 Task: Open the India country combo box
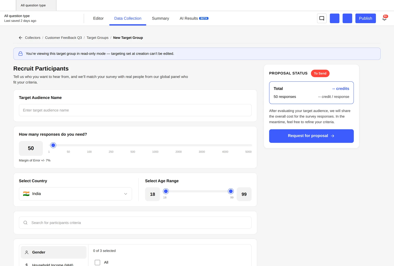(75, 194)
